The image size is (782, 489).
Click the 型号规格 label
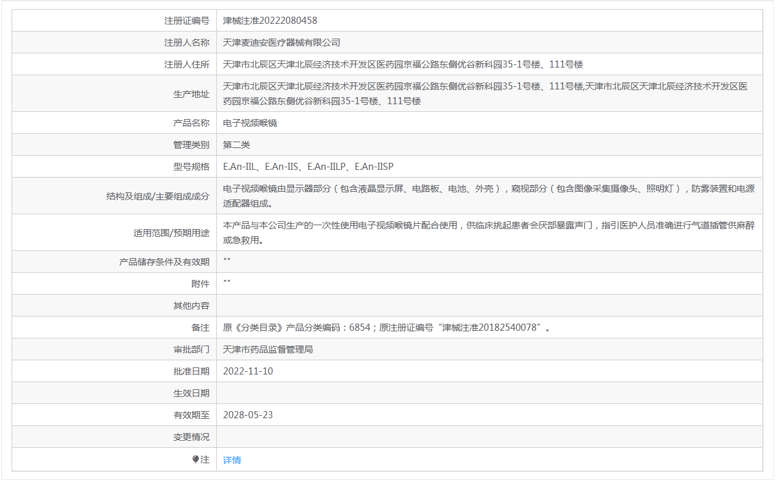(x=191, y=167)
